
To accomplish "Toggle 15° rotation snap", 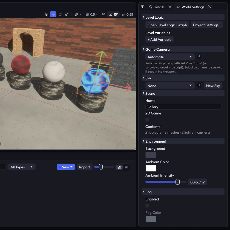I will pos(114,14).
